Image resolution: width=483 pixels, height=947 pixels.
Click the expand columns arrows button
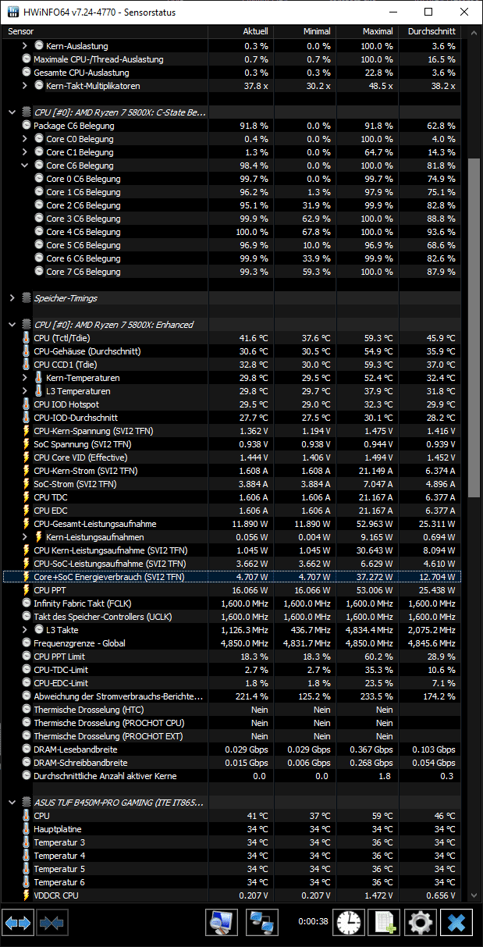[18, 923]
